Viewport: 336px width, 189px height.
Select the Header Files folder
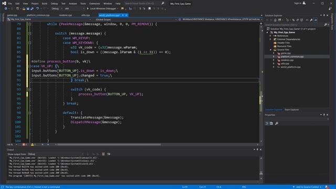point(283,43)
